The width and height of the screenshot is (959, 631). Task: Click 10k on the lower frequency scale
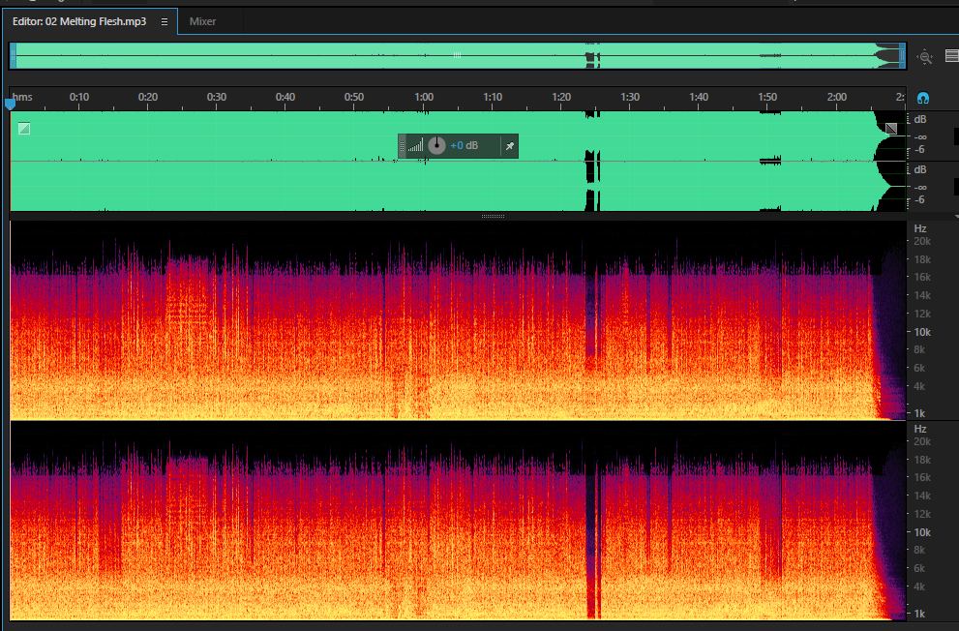tap(922, 532)
